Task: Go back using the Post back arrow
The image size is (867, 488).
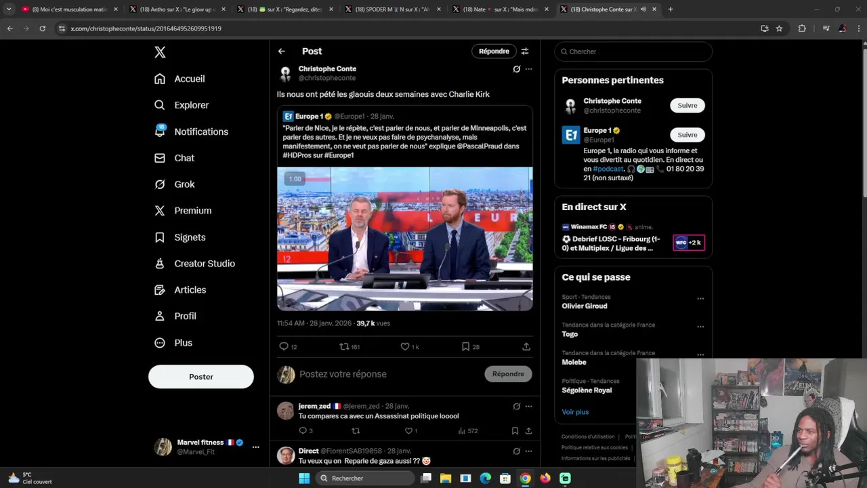Action: tap(282, 52)
